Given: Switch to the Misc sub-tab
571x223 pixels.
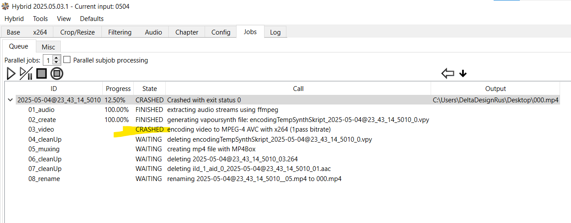Looking at the screenshot, I should coord(48,47).
